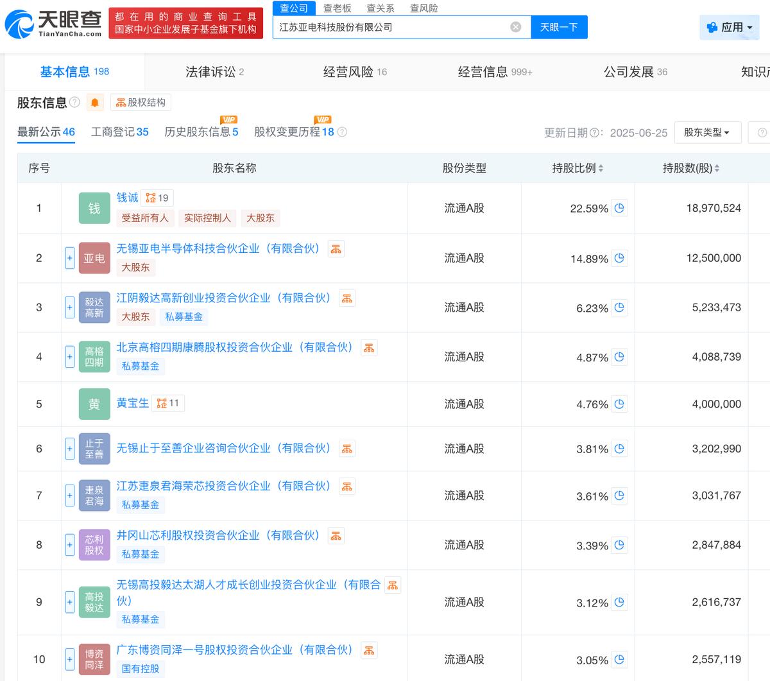Screen dimensions: 770x681
Task: Open pie chart icon for 4.87% holding
Action: pos(619,357)
